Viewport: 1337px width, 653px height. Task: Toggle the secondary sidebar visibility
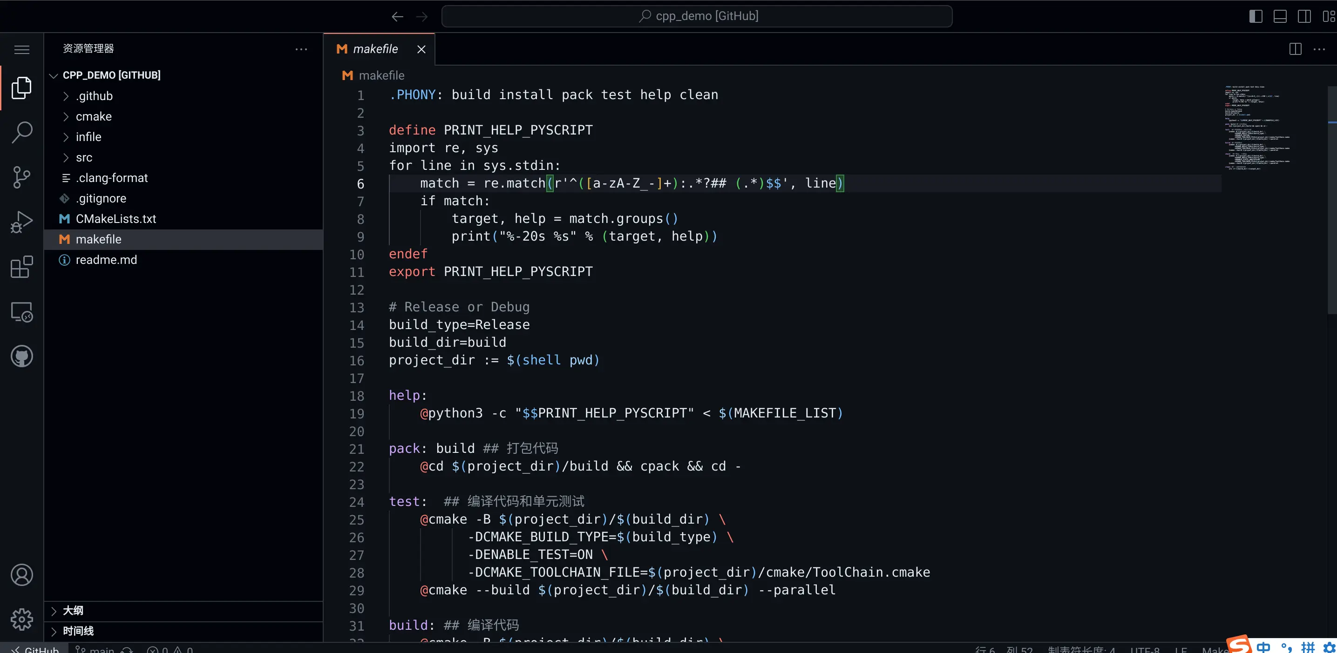tap(1305, 16)
